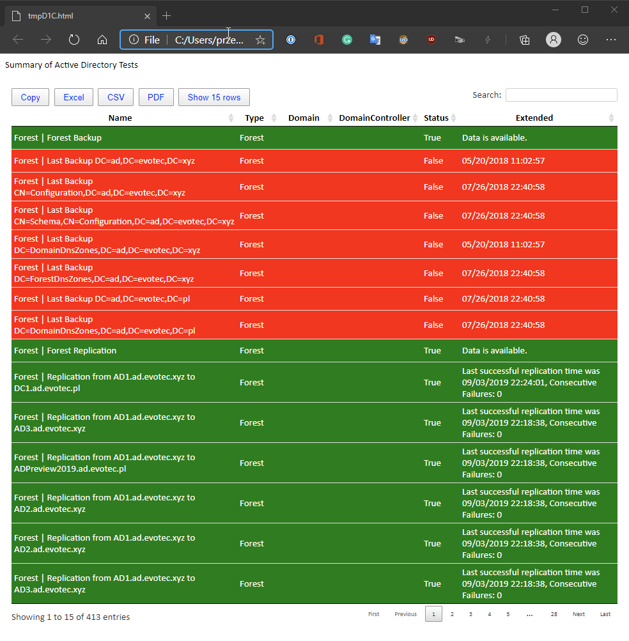The width and height of the screenshot is (629, 641).
Task: Click the Grammarly extension icon
Action: click(347, 40)
